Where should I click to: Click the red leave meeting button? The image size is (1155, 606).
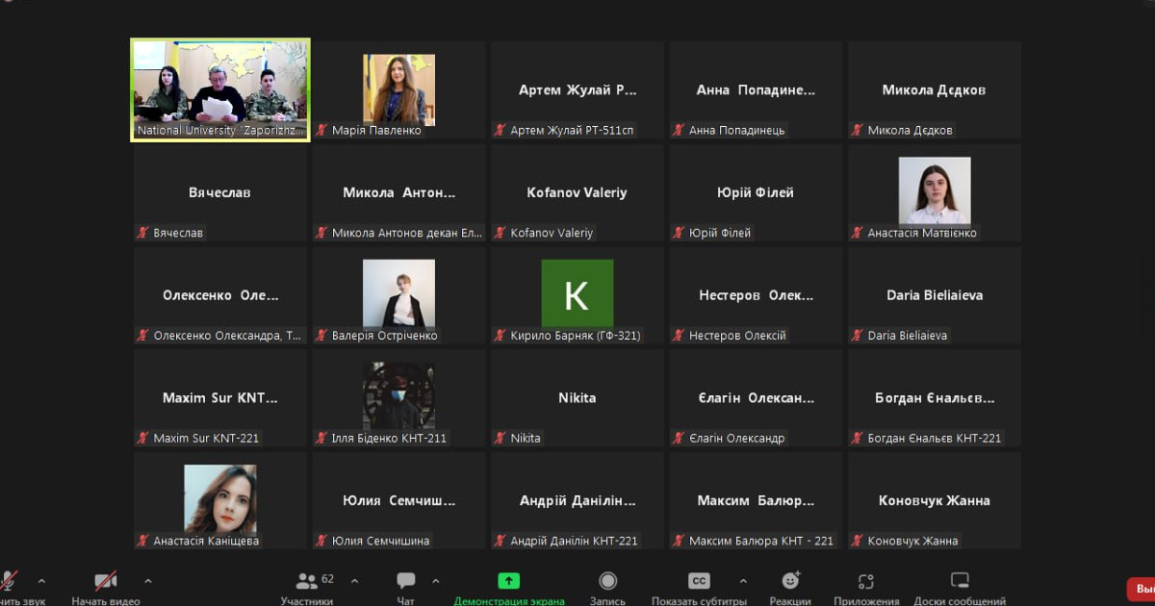[1142, 589]
